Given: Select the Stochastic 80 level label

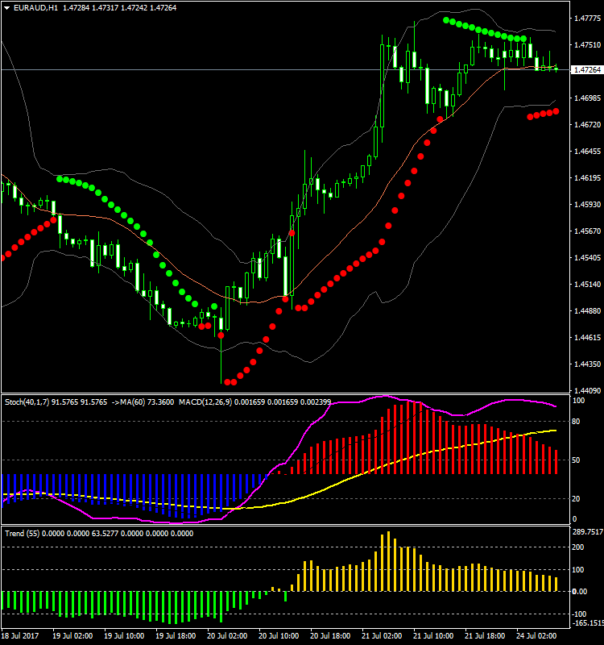Looking at the screenshot, I should coord(576,422).
